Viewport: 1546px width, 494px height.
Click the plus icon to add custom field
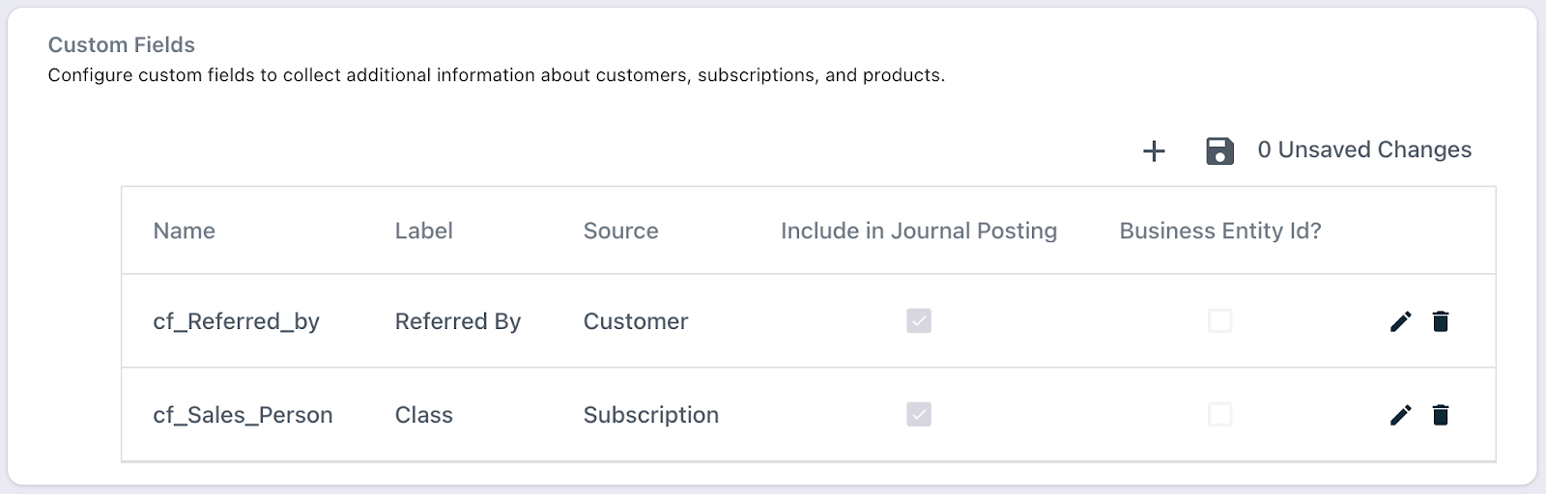click(x=1154, y=151)
